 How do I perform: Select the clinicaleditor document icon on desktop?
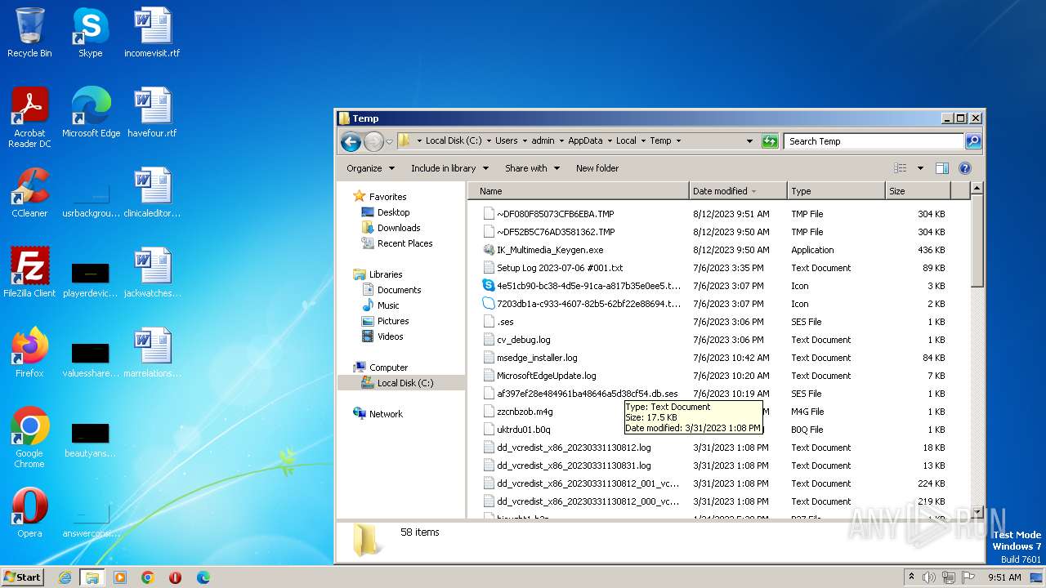(152, 193)
